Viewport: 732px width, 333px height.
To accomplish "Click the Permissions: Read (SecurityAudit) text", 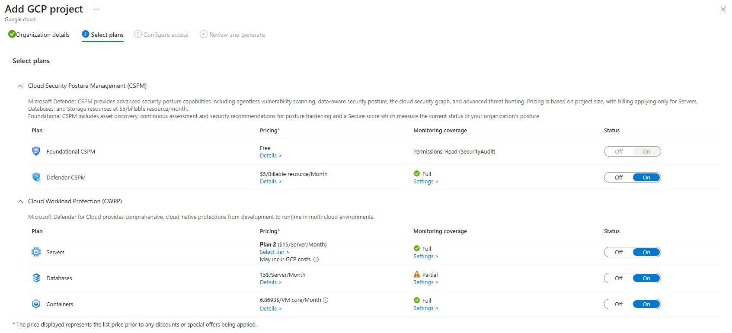I will (454, 152).
